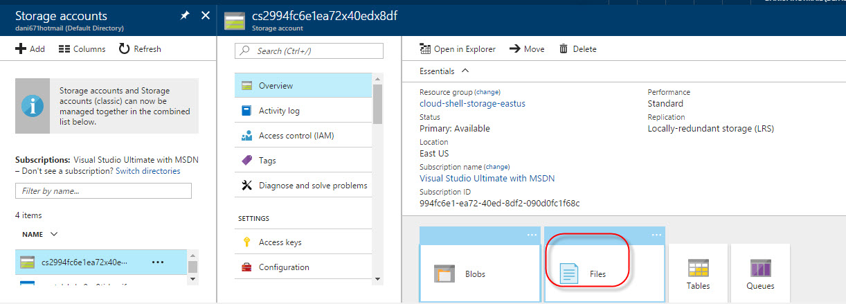Viewport: 846px width, 304px height.
Task: Open the Tables service tile
Action: click(x=698, y=274)
